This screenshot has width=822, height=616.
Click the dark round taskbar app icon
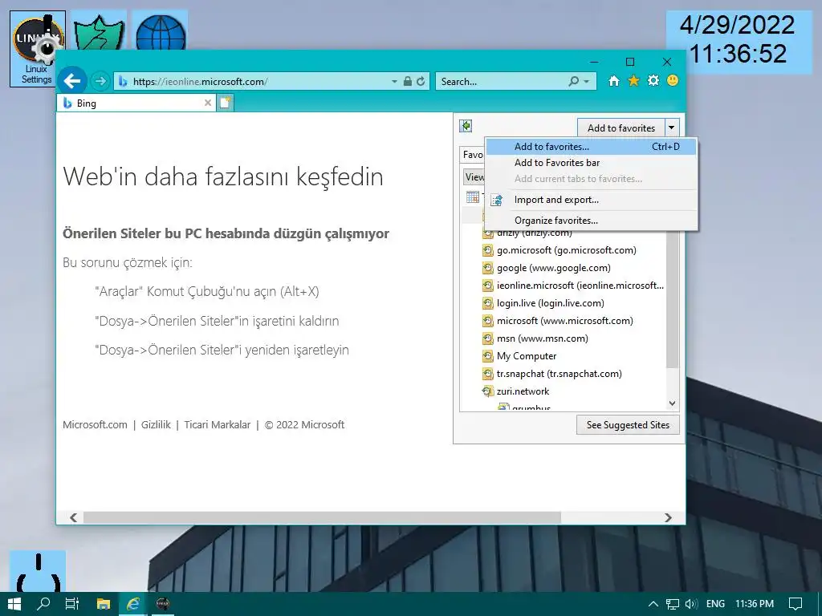[x=163, y=604]
